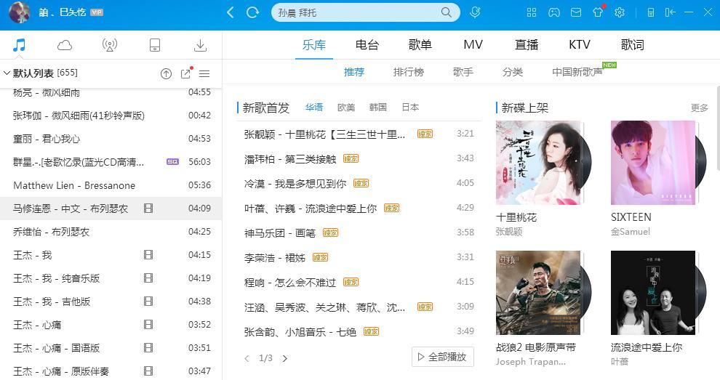Switch to the 歌词 tab
Screen dimensions: 720x380
pyautogui.click(x=633, y=44)
